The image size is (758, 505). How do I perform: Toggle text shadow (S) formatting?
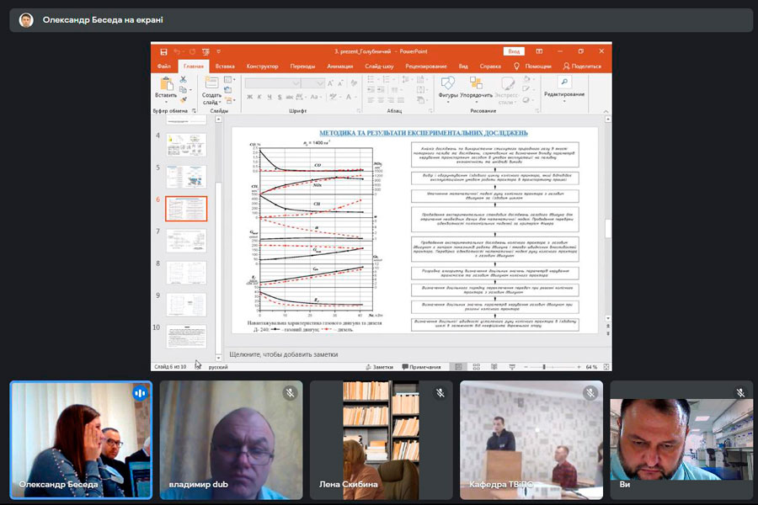coord(280,97)
